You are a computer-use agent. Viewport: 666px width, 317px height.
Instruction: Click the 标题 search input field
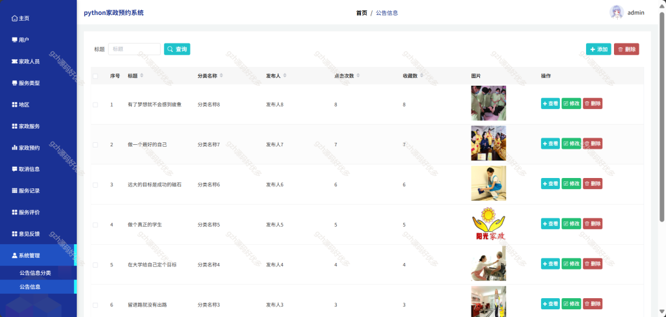[134, 49]
